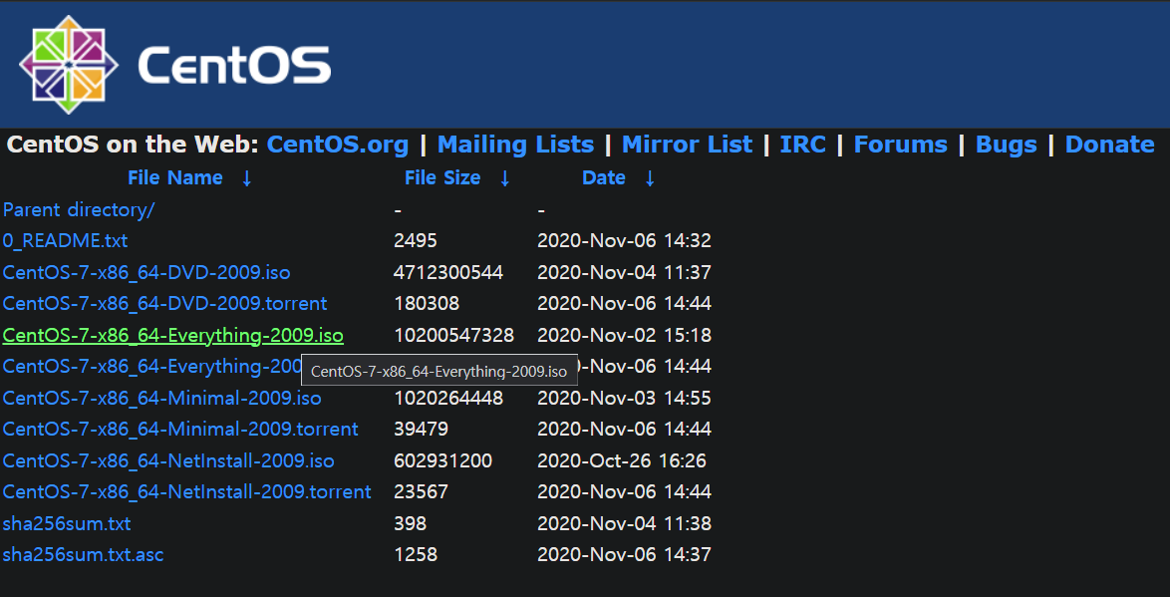Open the Bugs link
1170x597 pixels.
coord(1007,145)
